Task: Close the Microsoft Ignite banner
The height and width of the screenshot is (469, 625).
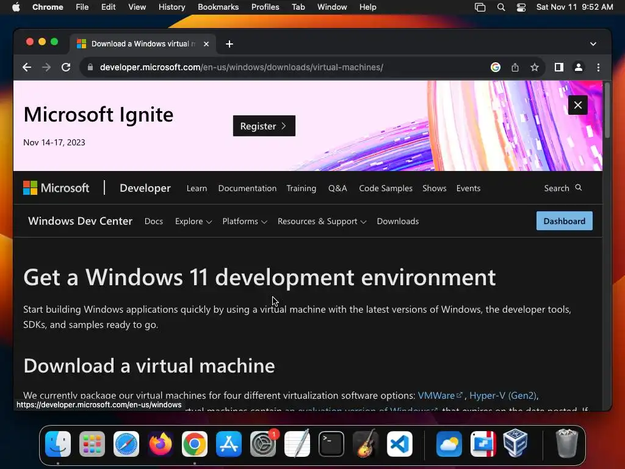Action: [x=578, y=105]
